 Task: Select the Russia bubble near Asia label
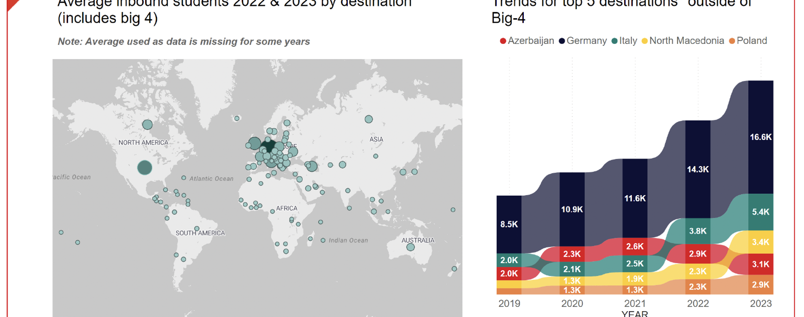tap(368, 119)
